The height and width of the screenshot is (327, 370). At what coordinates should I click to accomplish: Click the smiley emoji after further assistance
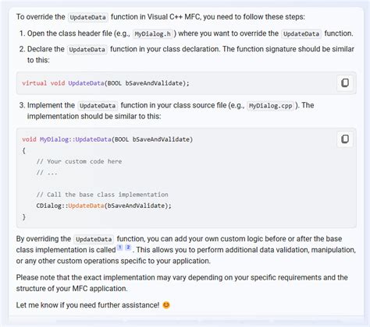pyautogui.click(x=166, y=305)
